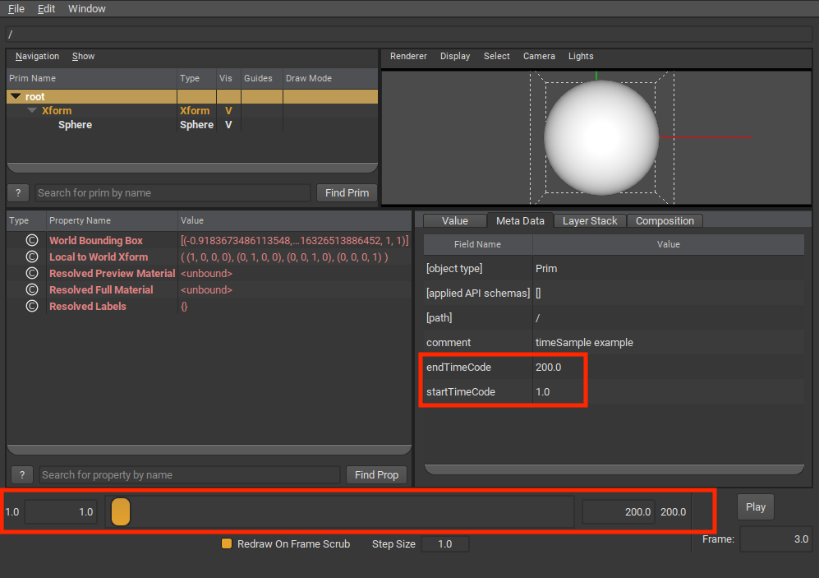The width and height of the screenshot is (819, 578).
Task: Select the Sphere prim in tree
Action: (75, 125)
